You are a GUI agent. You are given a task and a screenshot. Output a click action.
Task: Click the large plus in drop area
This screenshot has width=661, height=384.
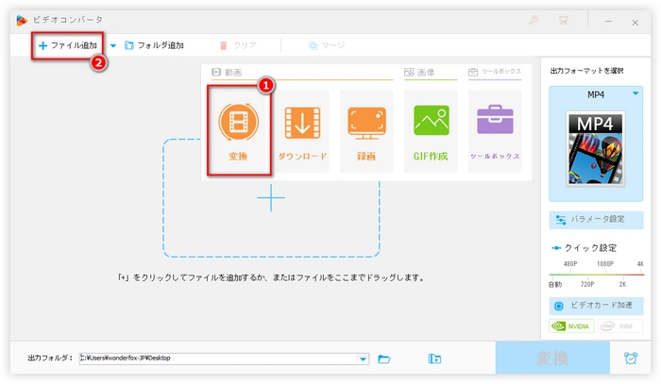pos(271,197)
